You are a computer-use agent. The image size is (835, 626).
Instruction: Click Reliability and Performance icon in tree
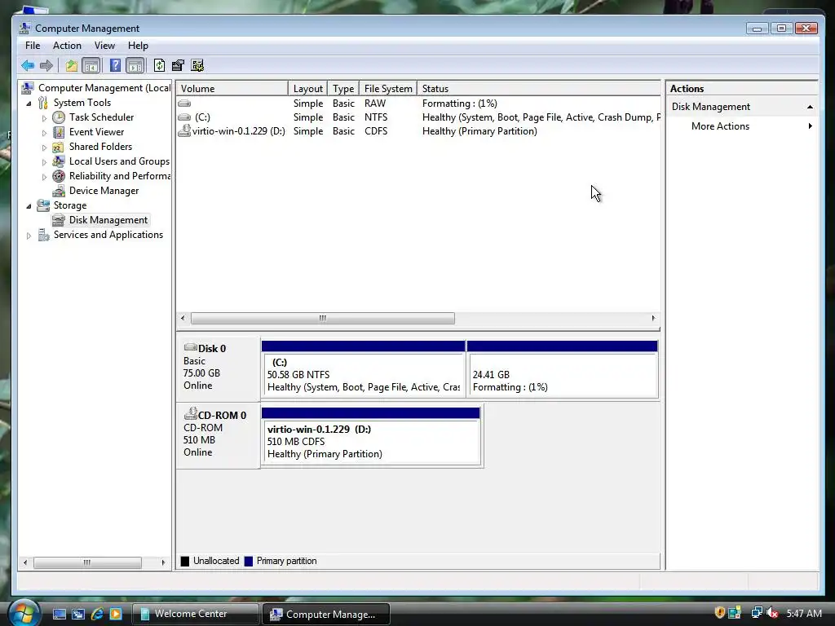[x=59, y=176]
